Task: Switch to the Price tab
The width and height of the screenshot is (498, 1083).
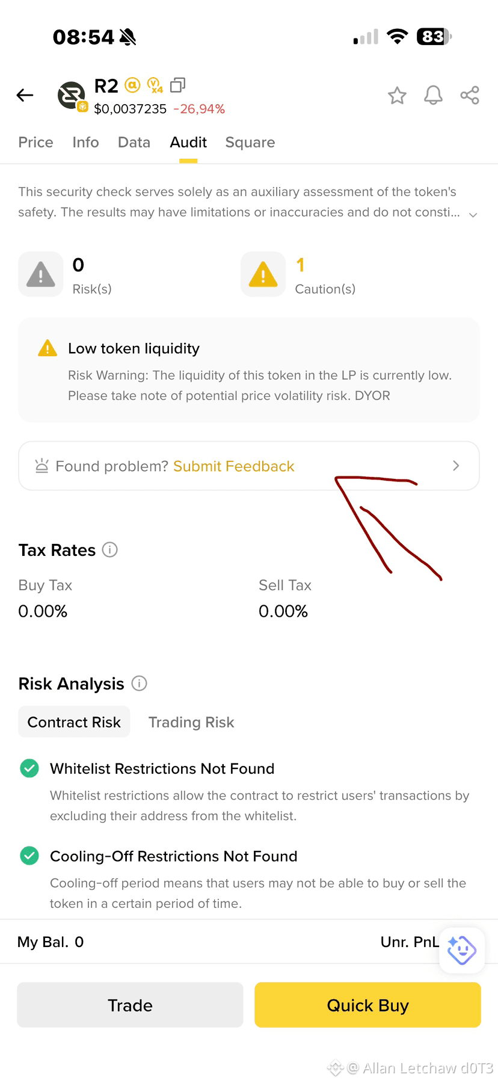Action: (35, 143)
